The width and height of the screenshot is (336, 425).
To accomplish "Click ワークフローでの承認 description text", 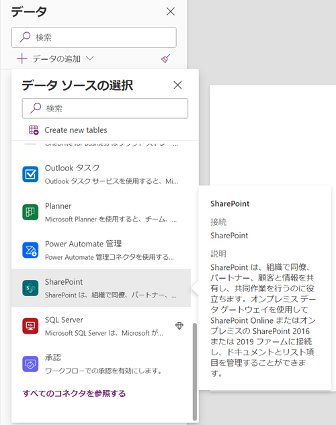I will click(103, 371).
